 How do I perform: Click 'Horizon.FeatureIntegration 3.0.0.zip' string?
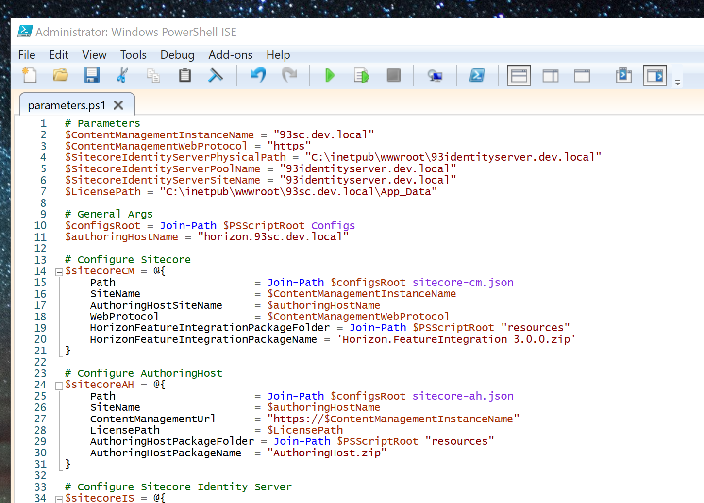tap(456, 339)
